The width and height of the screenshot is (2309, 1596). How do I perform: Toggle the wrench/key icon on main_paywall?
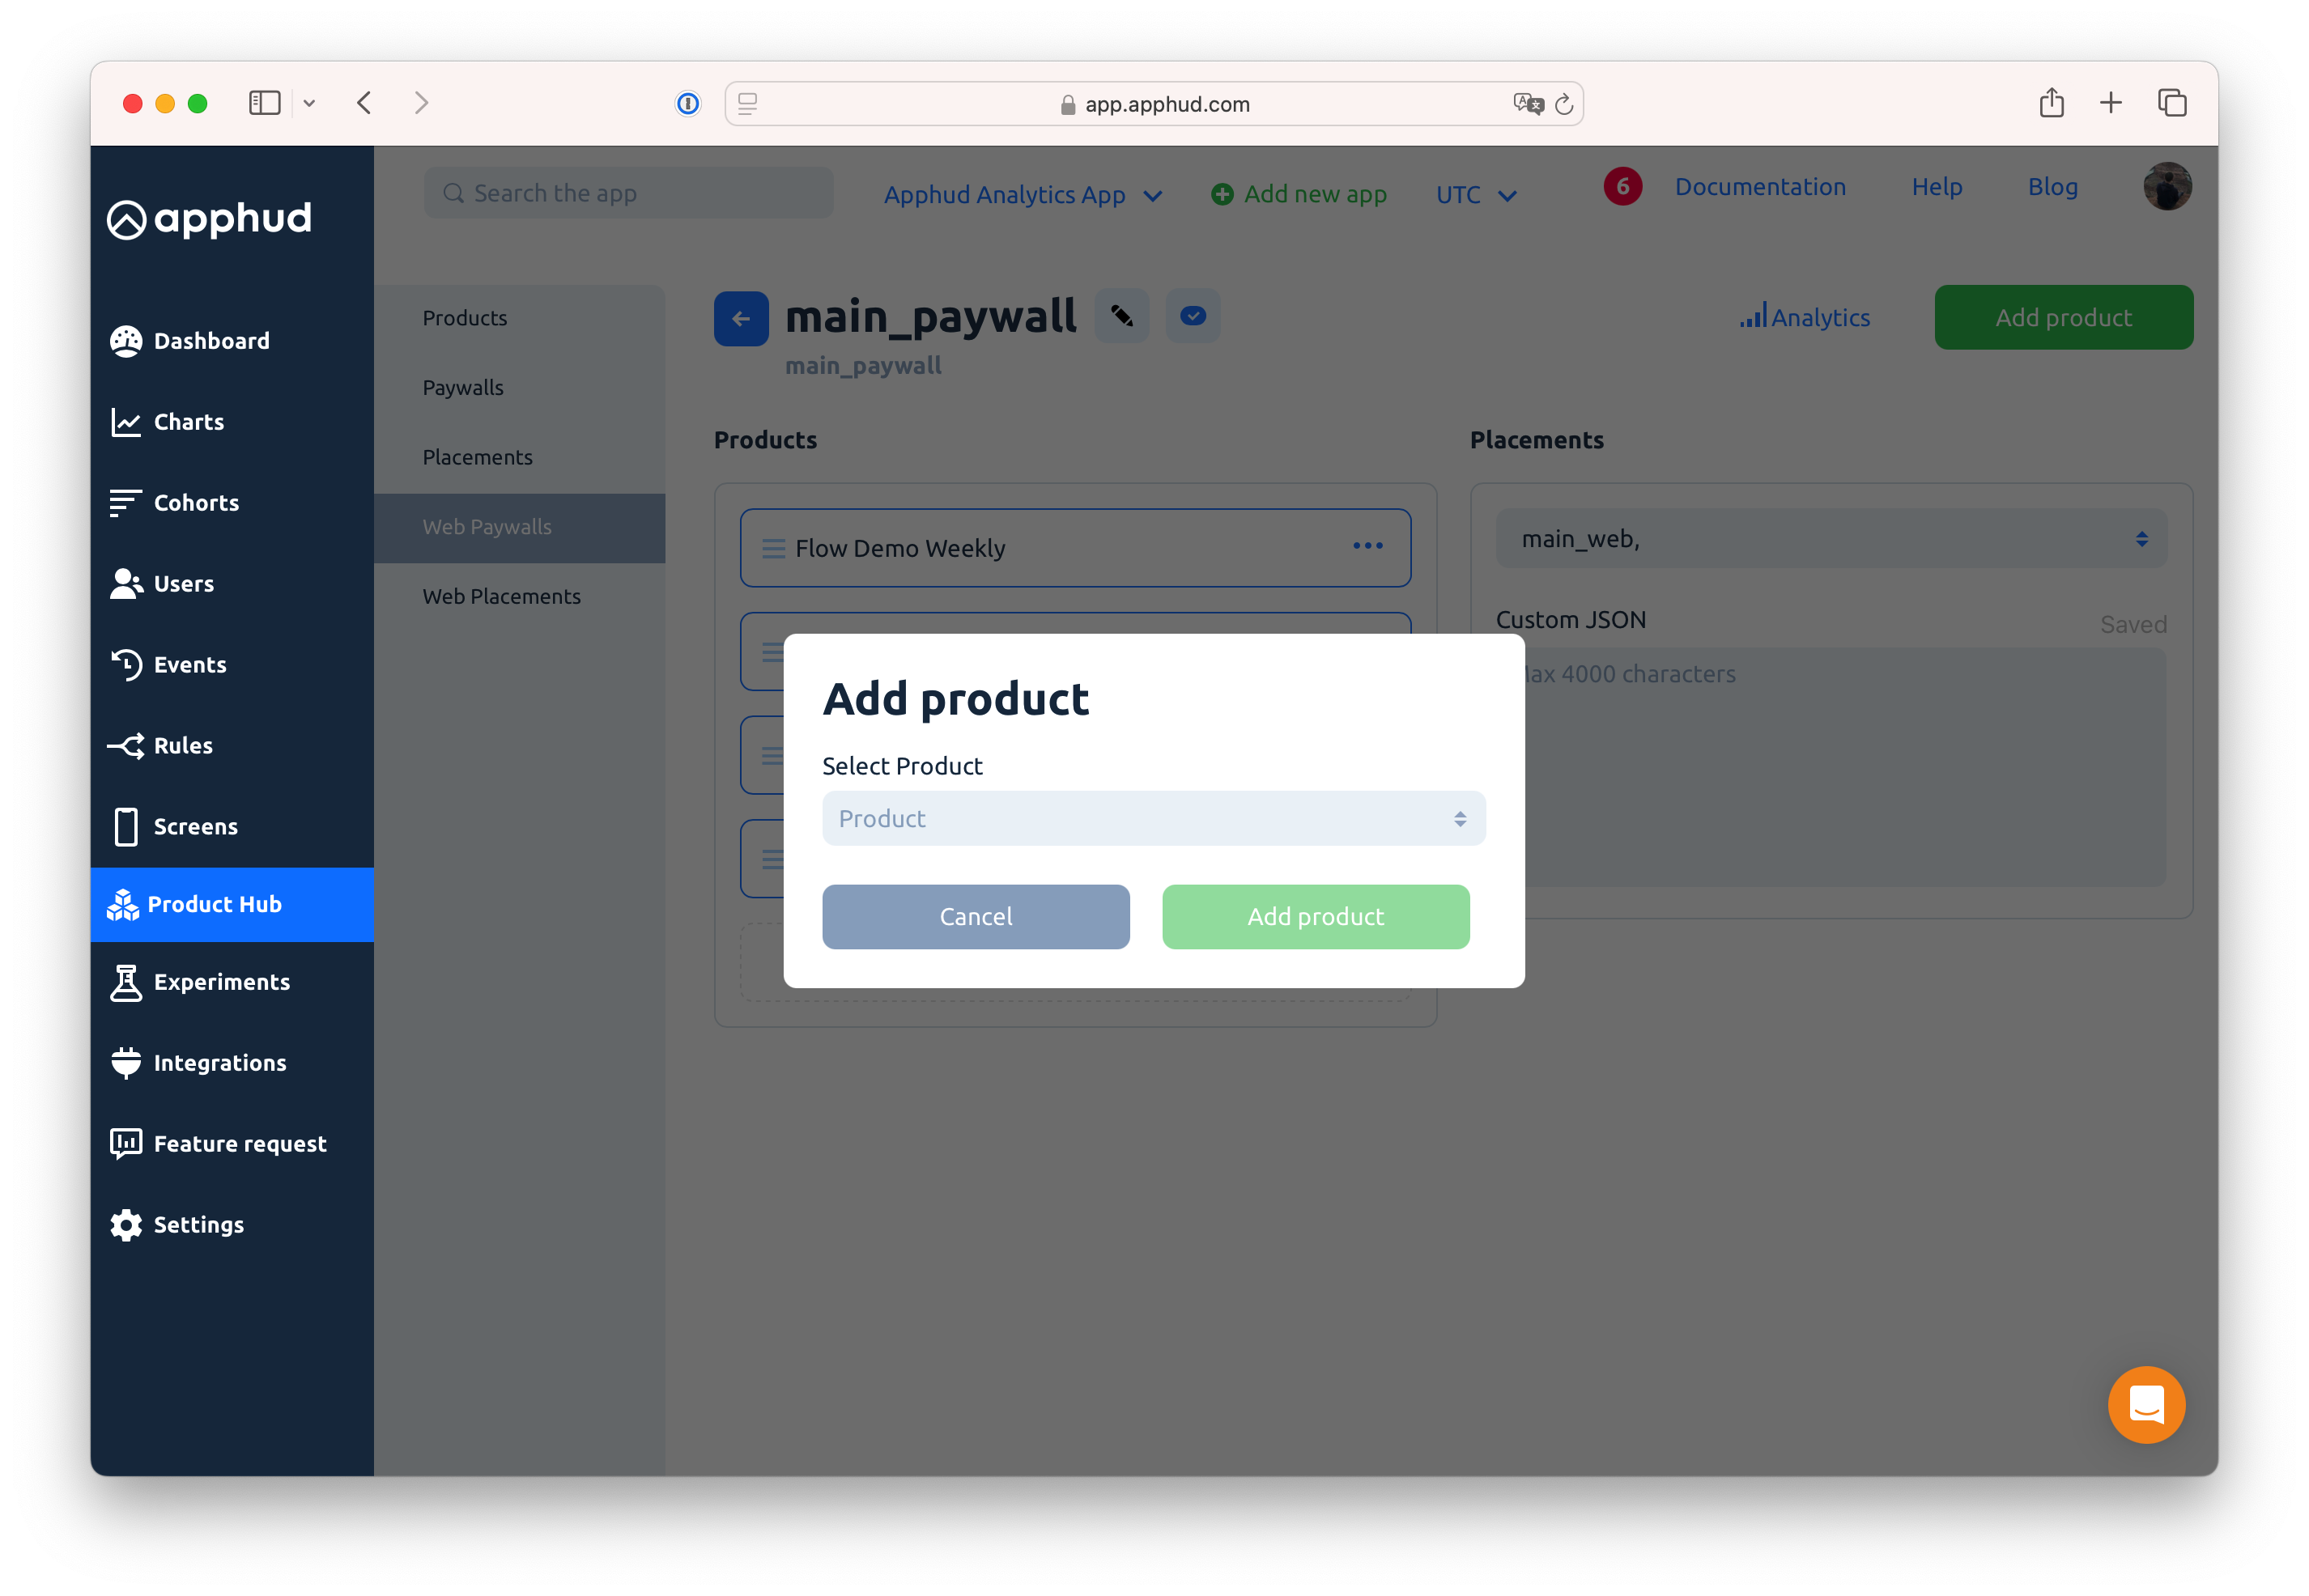(1123, 317)
